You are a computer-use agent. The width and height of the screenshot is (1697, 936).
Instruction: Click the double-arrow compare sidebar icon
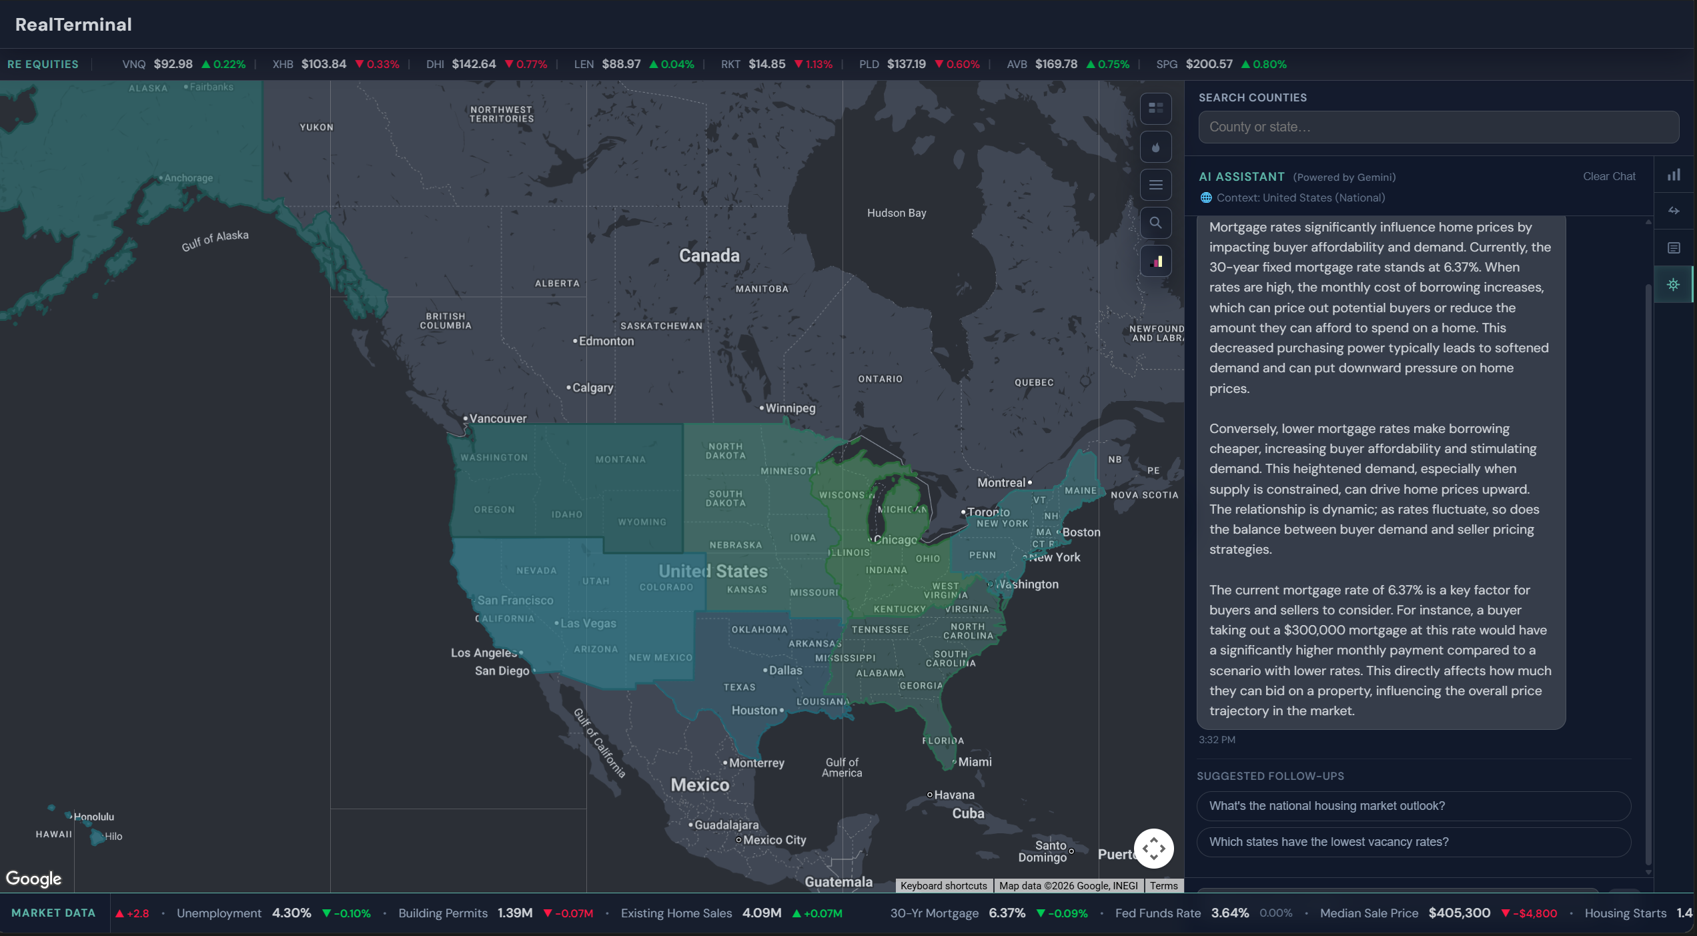click(x=1674, y=211)
